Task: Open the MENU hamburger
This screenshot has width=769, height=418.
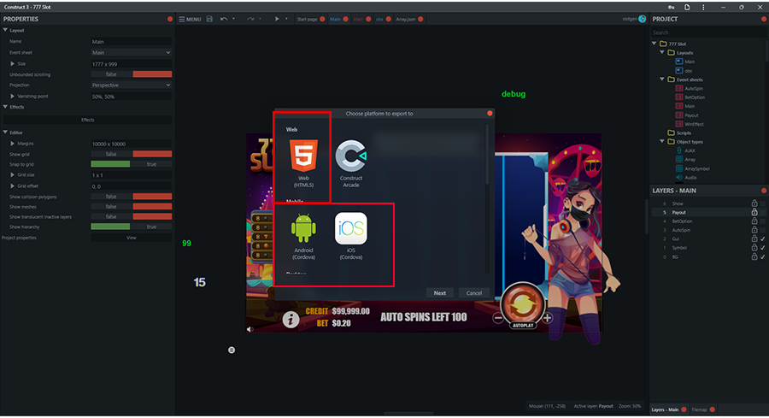Action: 190,19
